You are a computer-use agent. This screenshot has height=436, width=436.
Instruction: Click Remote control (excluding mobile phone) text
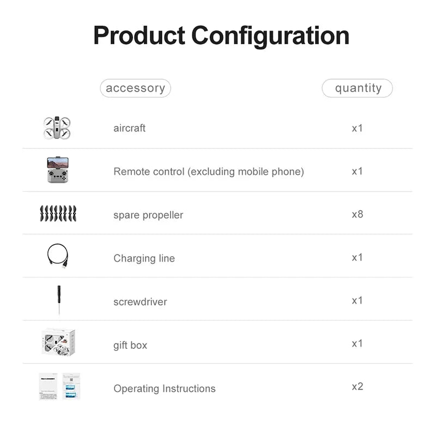(208, 172)
